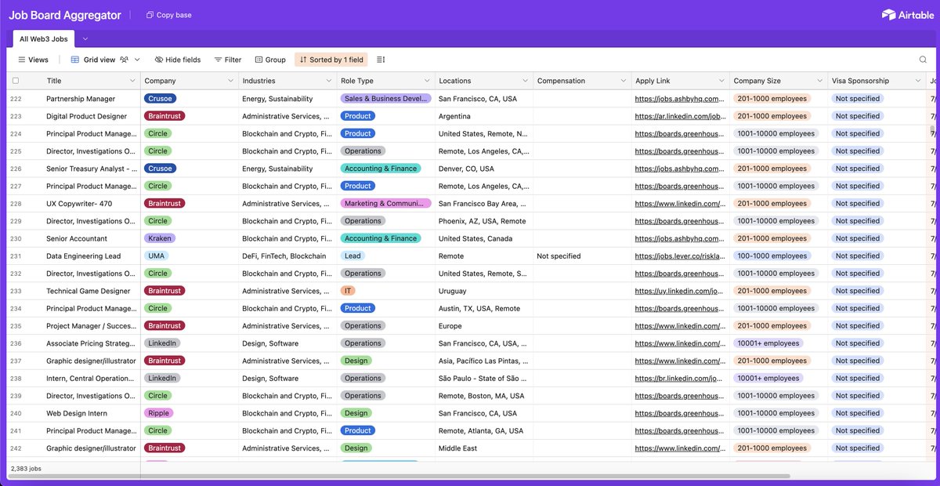940x486 pixels.
Task: Click the Marketing & Communications role tag
Action: pos(386,204)
